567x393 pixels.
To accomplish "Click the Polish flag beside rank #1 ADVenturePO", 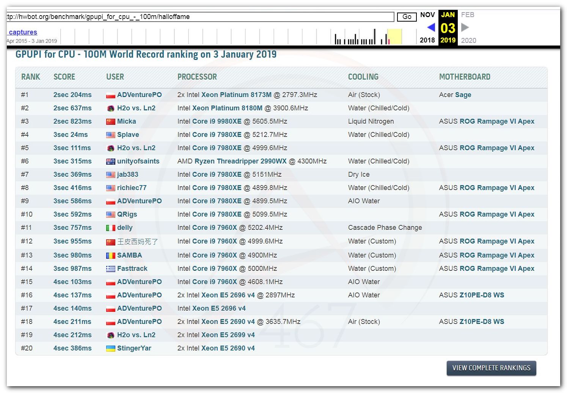I will [x=110, y=95].
